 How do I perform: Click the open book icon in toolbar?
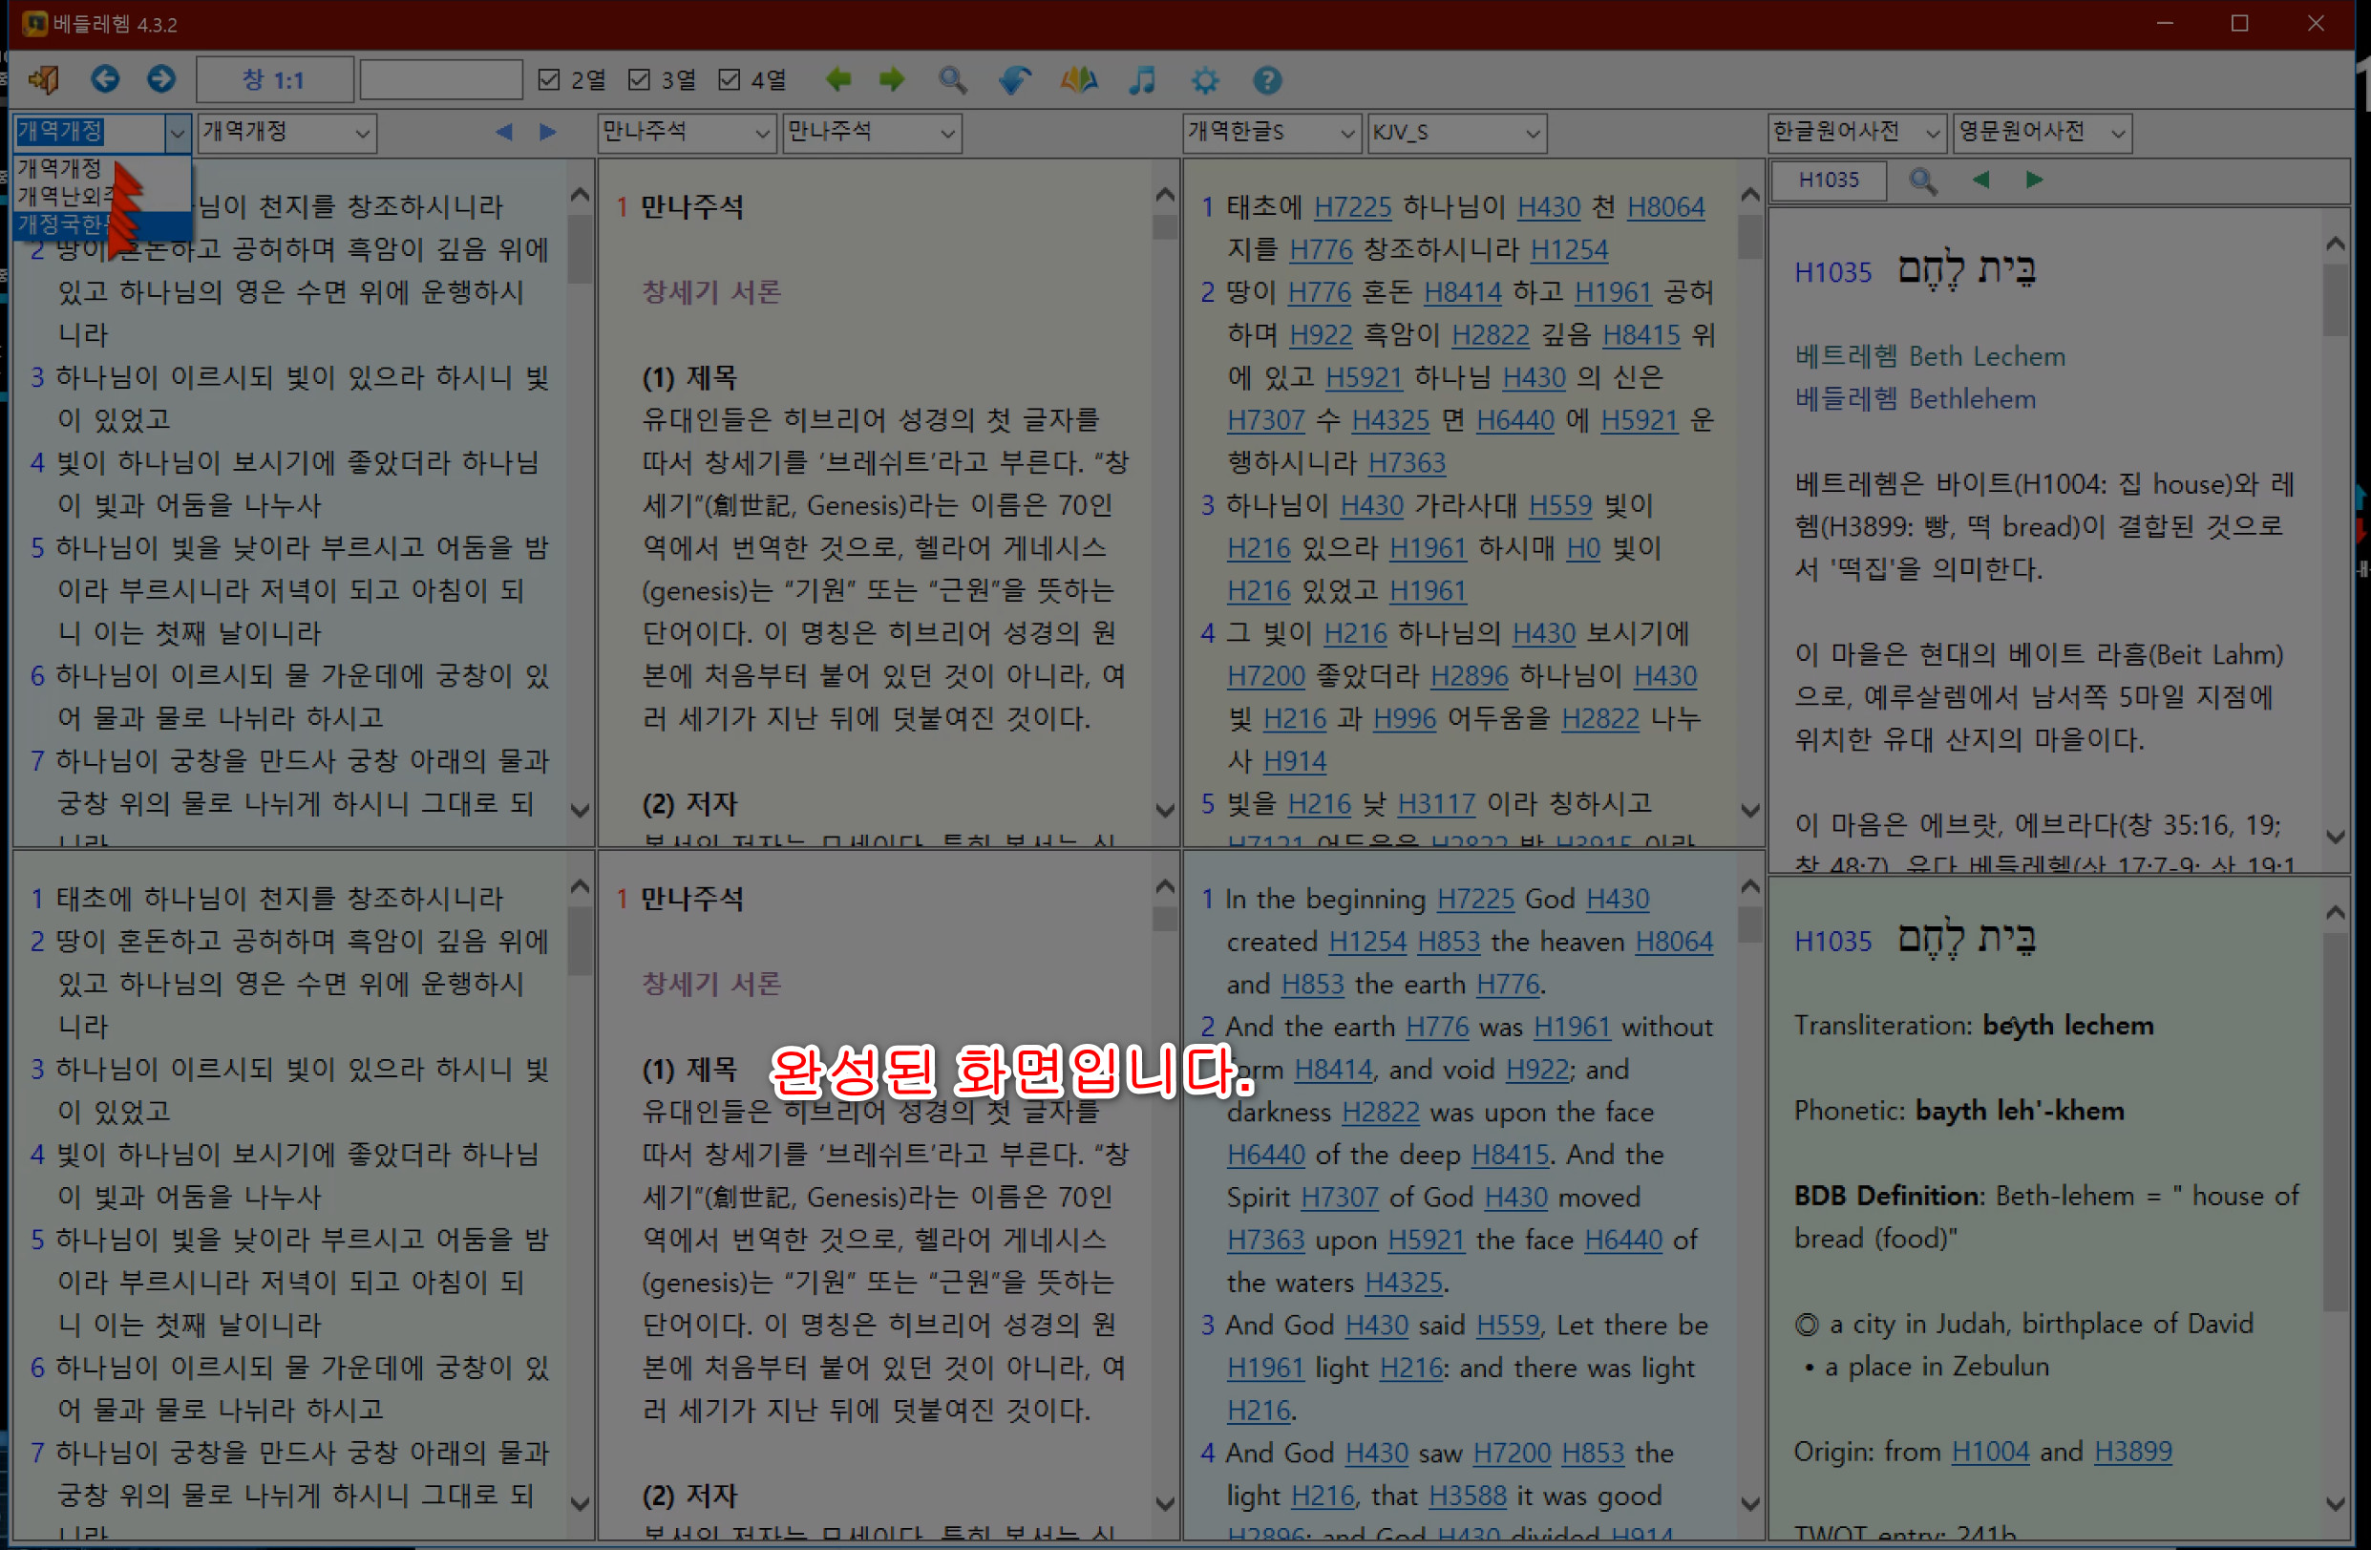pyautogui.click(x=1078, y=79)
